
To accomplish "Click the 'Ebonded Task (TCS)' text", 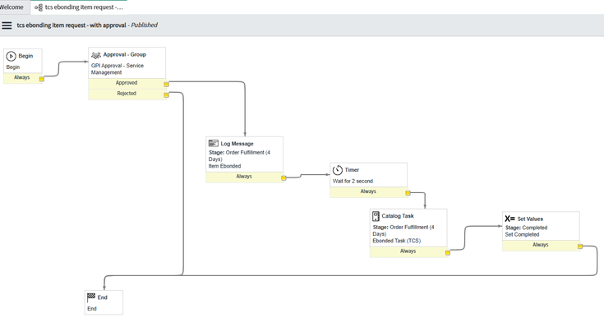I will pos(396,241).
